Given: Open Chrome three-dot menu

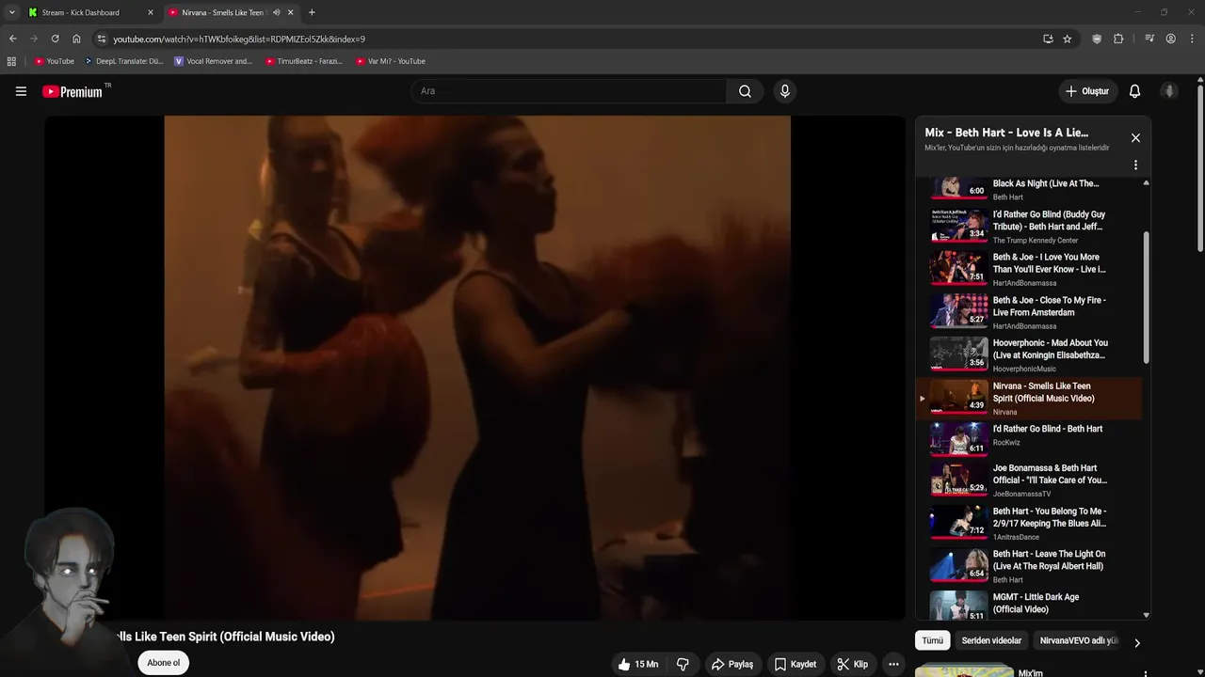Looking at the screenshot, I should [x=1192, y=39].
